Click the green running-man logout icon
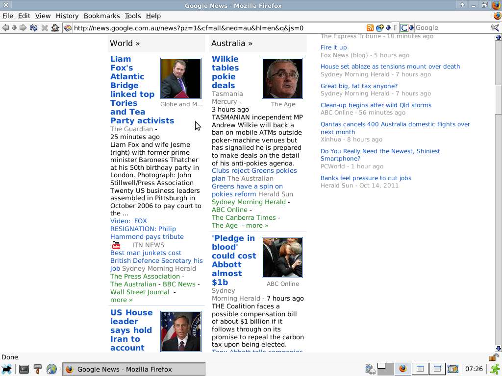Viewport: 502px width, 376px height. (x=496, y=369)
